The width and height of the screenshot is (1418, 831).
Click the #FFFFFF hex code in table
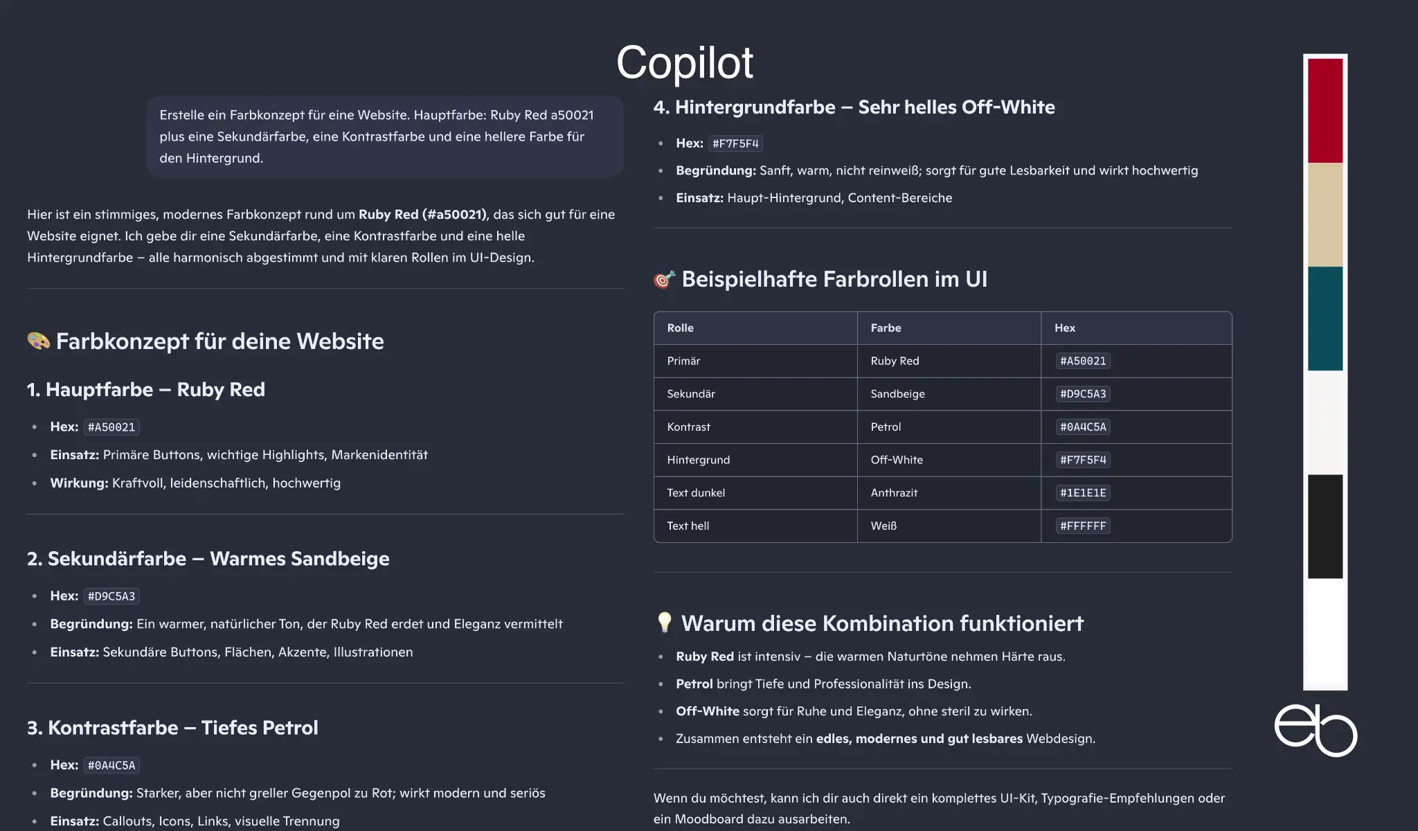[1083, 526]
